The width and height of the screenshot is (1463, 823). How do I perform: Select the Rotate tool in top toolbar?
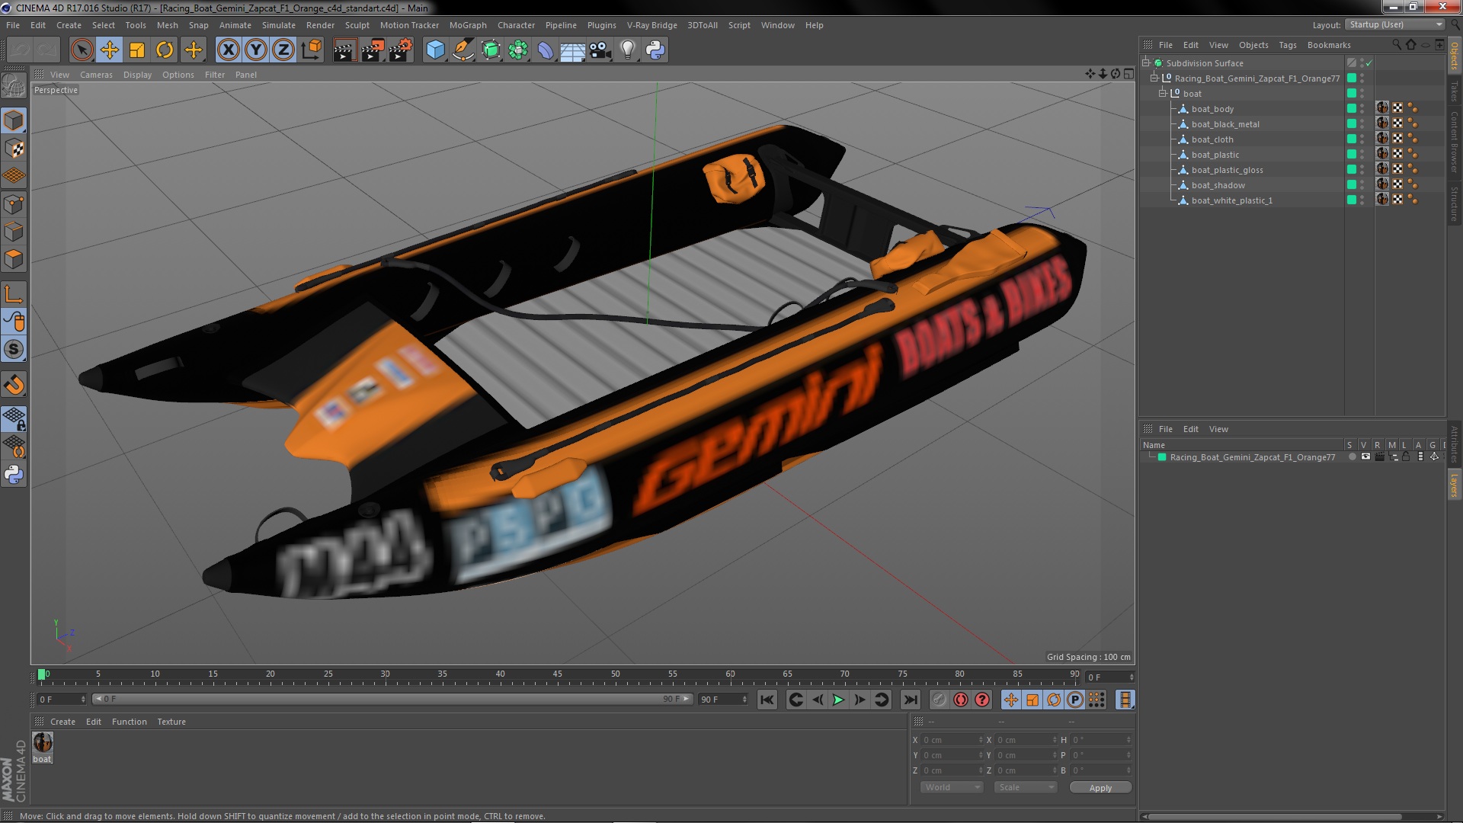(165, 50)
